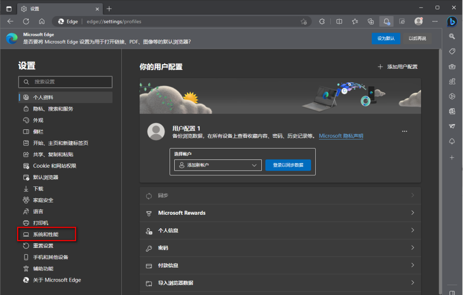
Task: Open Bing Copilot sidebar button
Action: (x=452, y=22)
